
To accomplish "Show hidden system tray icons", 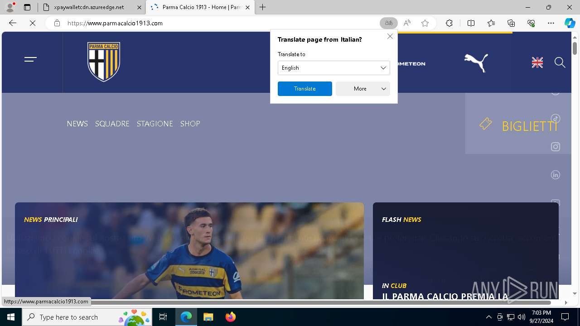I will point(488,317).
